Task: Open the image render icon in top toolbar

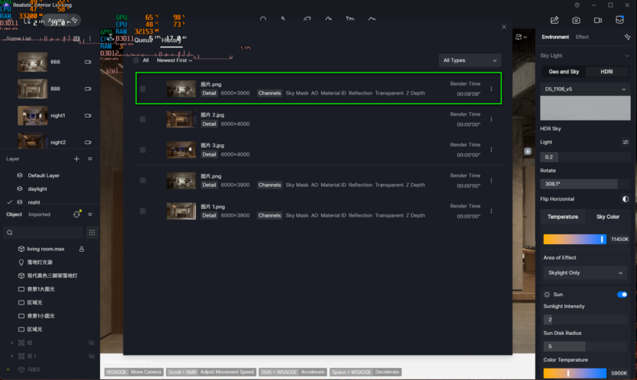Action: [555, 20]
